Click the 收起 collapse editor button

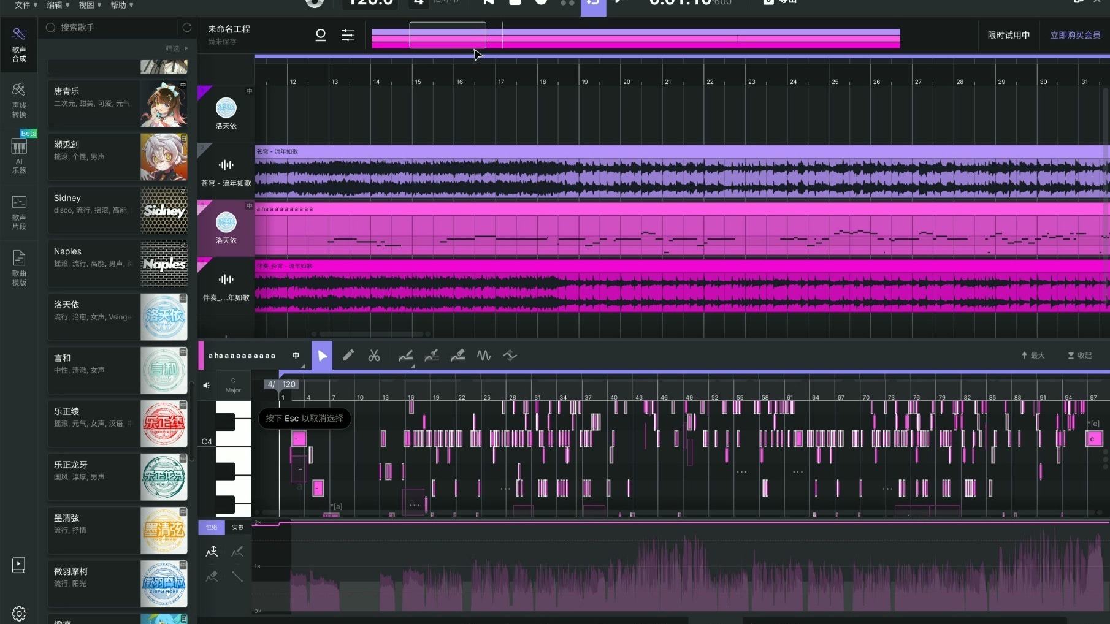pyautogui.click(x=1080, y=356)
